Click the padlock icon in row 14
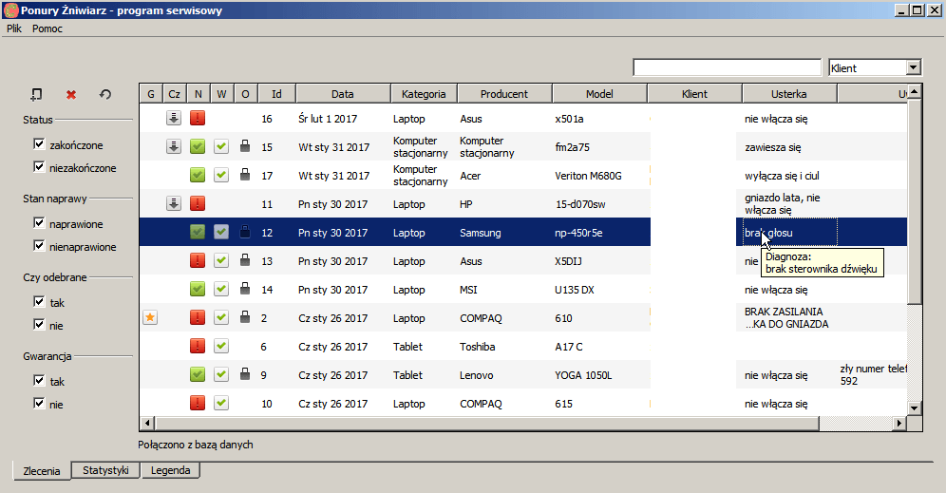 tap(245, 289)
